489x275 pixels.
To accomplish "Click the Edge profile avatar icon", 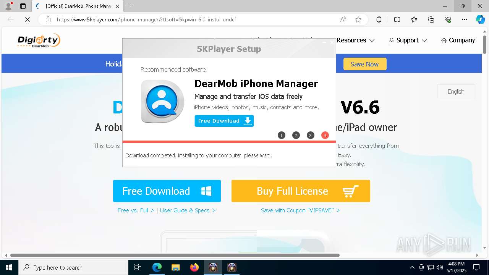I will coord(8,6).
